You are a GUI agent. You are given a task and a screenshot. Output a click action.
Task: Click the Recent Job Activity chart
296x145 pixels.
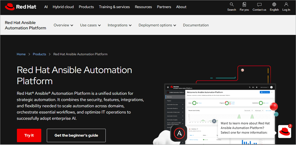coord(230,118)
